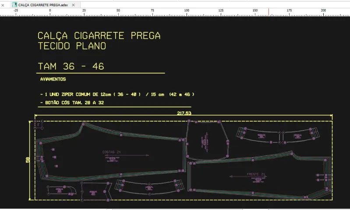The width and height of the screenshot is (350, 210).
Task: Select the 'COSTAS 2X' back leg piece label
Action: point(112,152)
